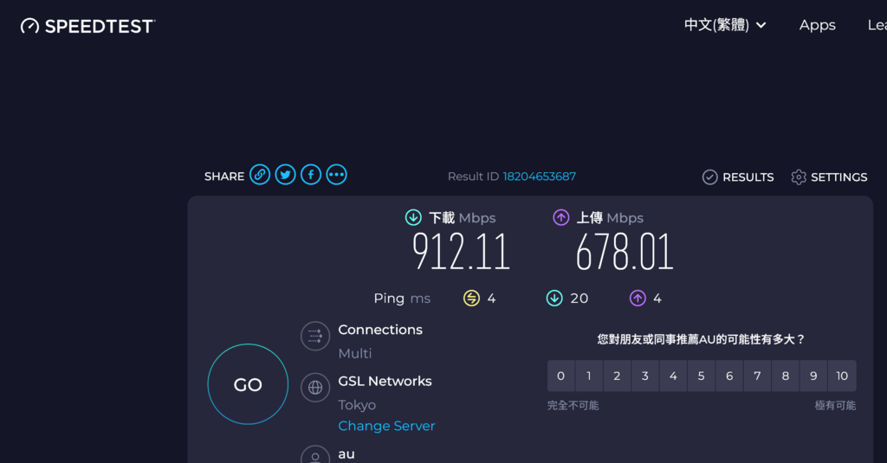Viewport: 887px width, 463px height.
Task: Open more share options ellipsis icon
Action: (337, 175)
